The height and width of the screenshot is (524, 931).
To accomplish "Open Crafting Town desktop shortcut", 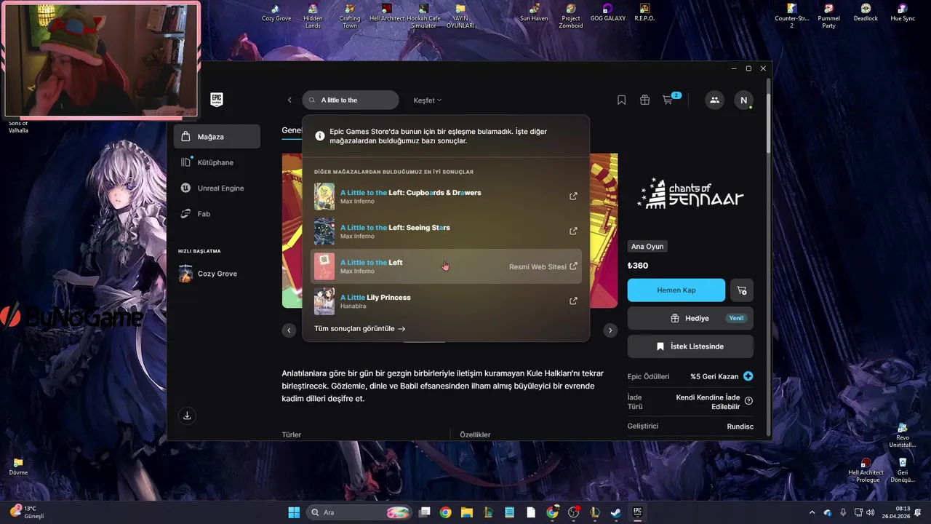I will click(350, 16).
